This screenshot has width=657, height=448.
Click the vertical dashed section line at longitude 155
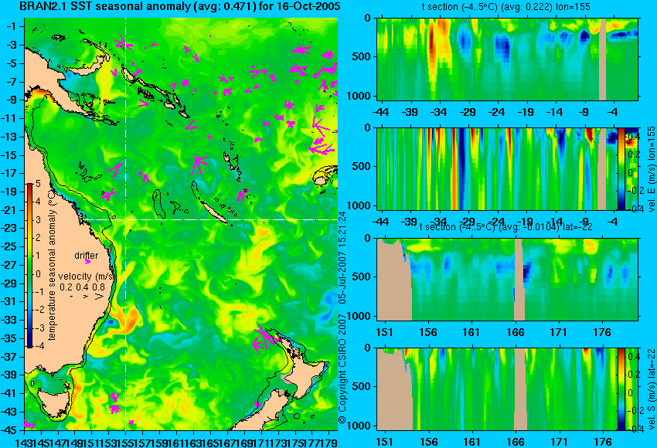click(125, 224)
